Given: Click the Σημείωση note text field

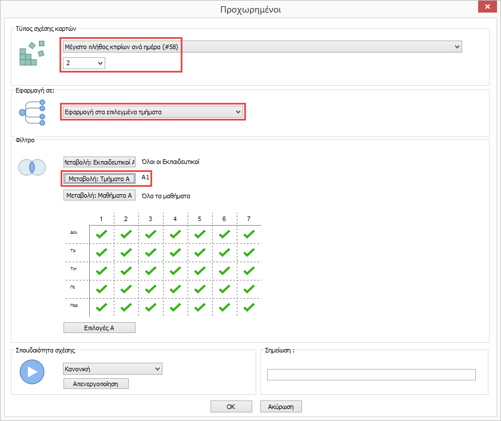Looking at the screenshot, I should pos(371,375).
